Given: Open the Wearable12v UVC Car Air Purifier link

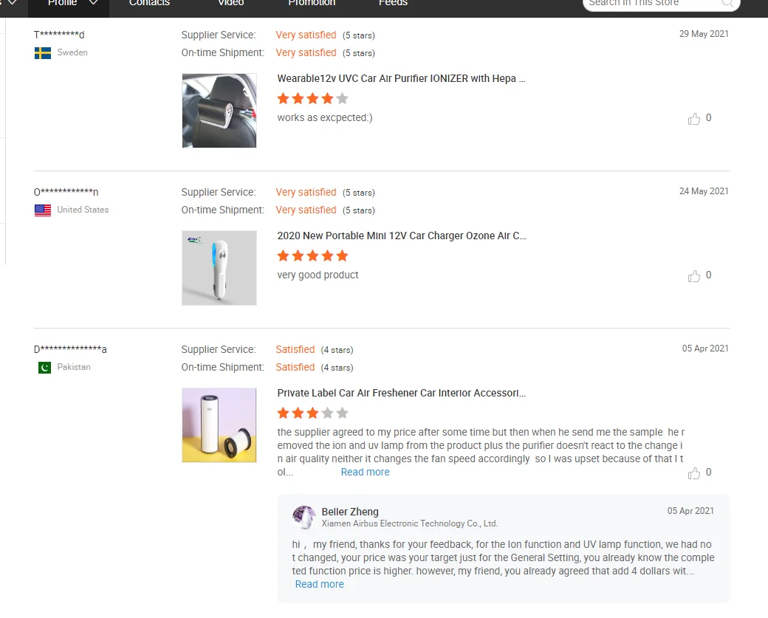Looking at the screenshot, I should [401, 79].
